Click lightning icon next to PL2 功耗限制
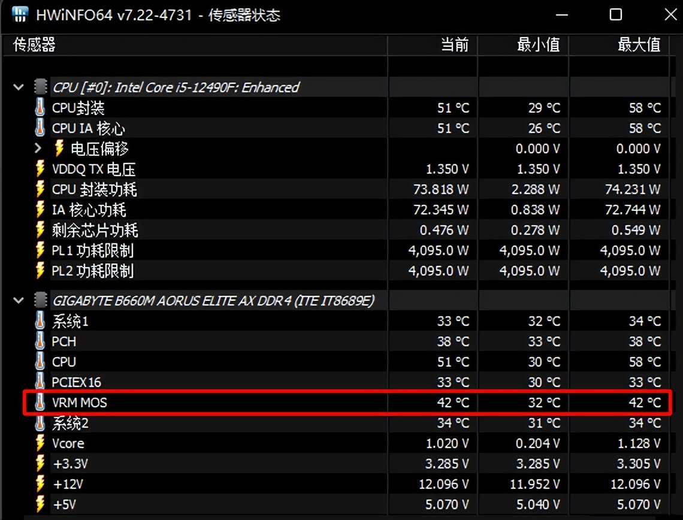The height and width of the screenshot is (520, 683). (40, 270)
